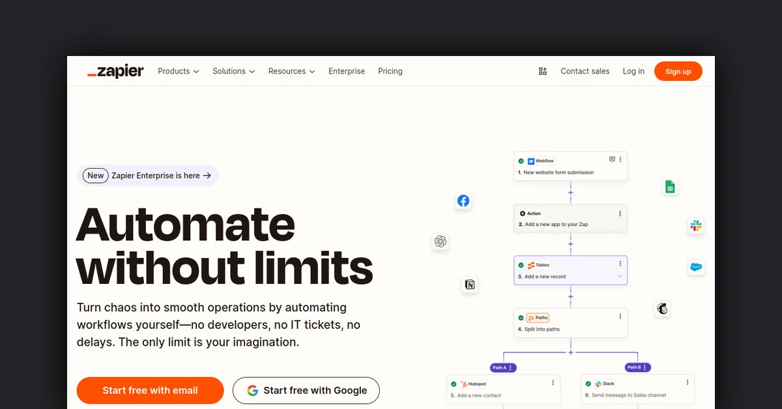The height and width of the screenshot is (409, 782).
Task: Open the comment icon on the Webflow step
Action: tap(612, 158)
